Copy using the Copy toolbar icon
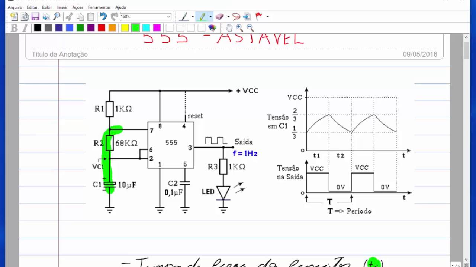The height and width of the screenshot is (267, 476). click(x=80, y=16)
